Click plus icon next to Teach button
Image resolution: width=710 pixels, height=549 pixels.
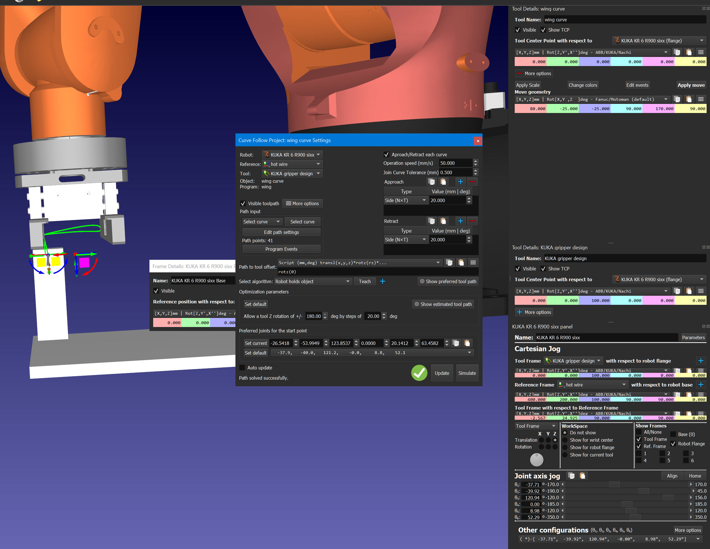click(x=383, y=281)
